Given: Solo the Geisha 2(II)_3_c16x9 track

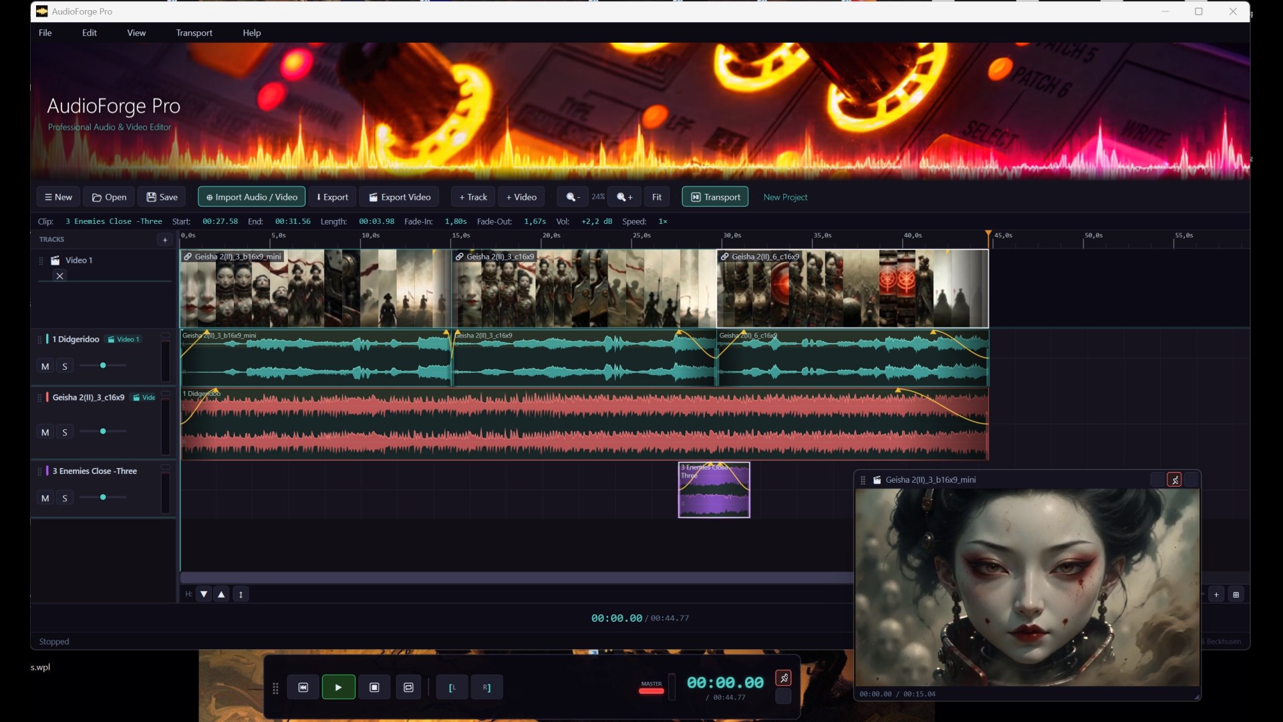Looking at the screenshot, I should [65, 433].
